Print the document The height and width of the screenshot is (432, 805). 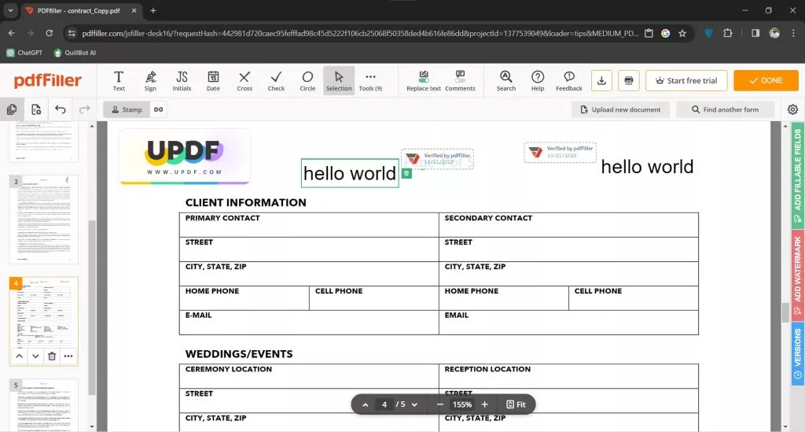(628, 80)
